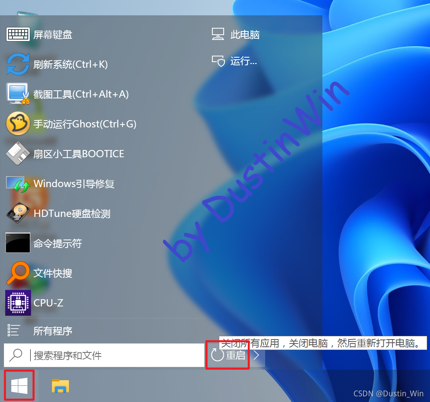Choose 截图工具(Ctrl+Alt+A) entry
Screen dimensions: 430x402
click(x=81, y=94)
